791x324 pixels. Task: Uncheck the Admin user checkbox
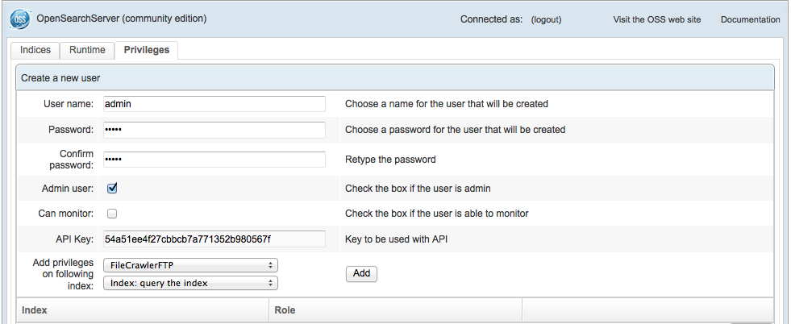(113, 189)
